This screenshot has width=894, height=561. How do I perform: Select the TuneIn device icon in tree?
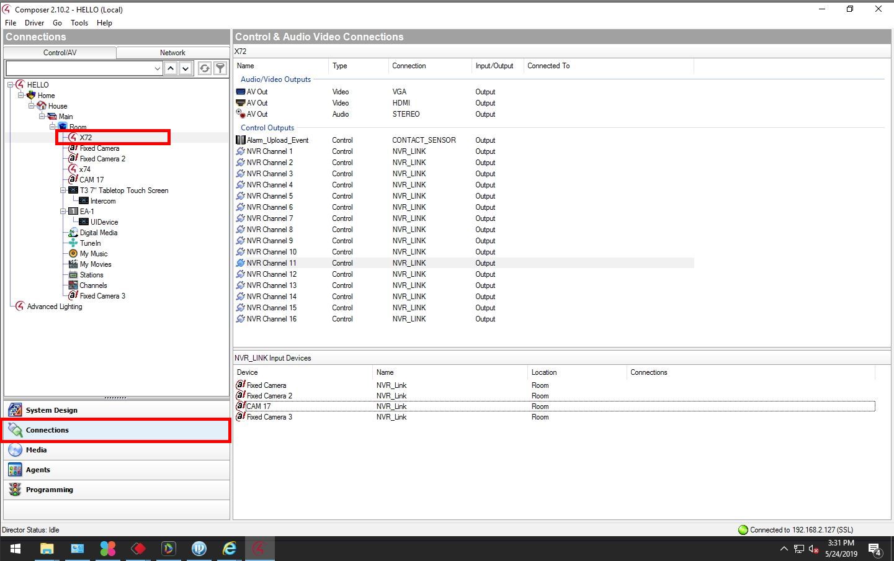click(73, 243)
